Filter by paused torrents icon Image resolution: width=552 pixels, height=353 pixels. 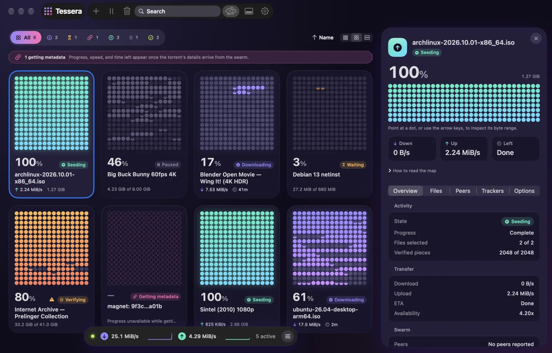point(134,38)
